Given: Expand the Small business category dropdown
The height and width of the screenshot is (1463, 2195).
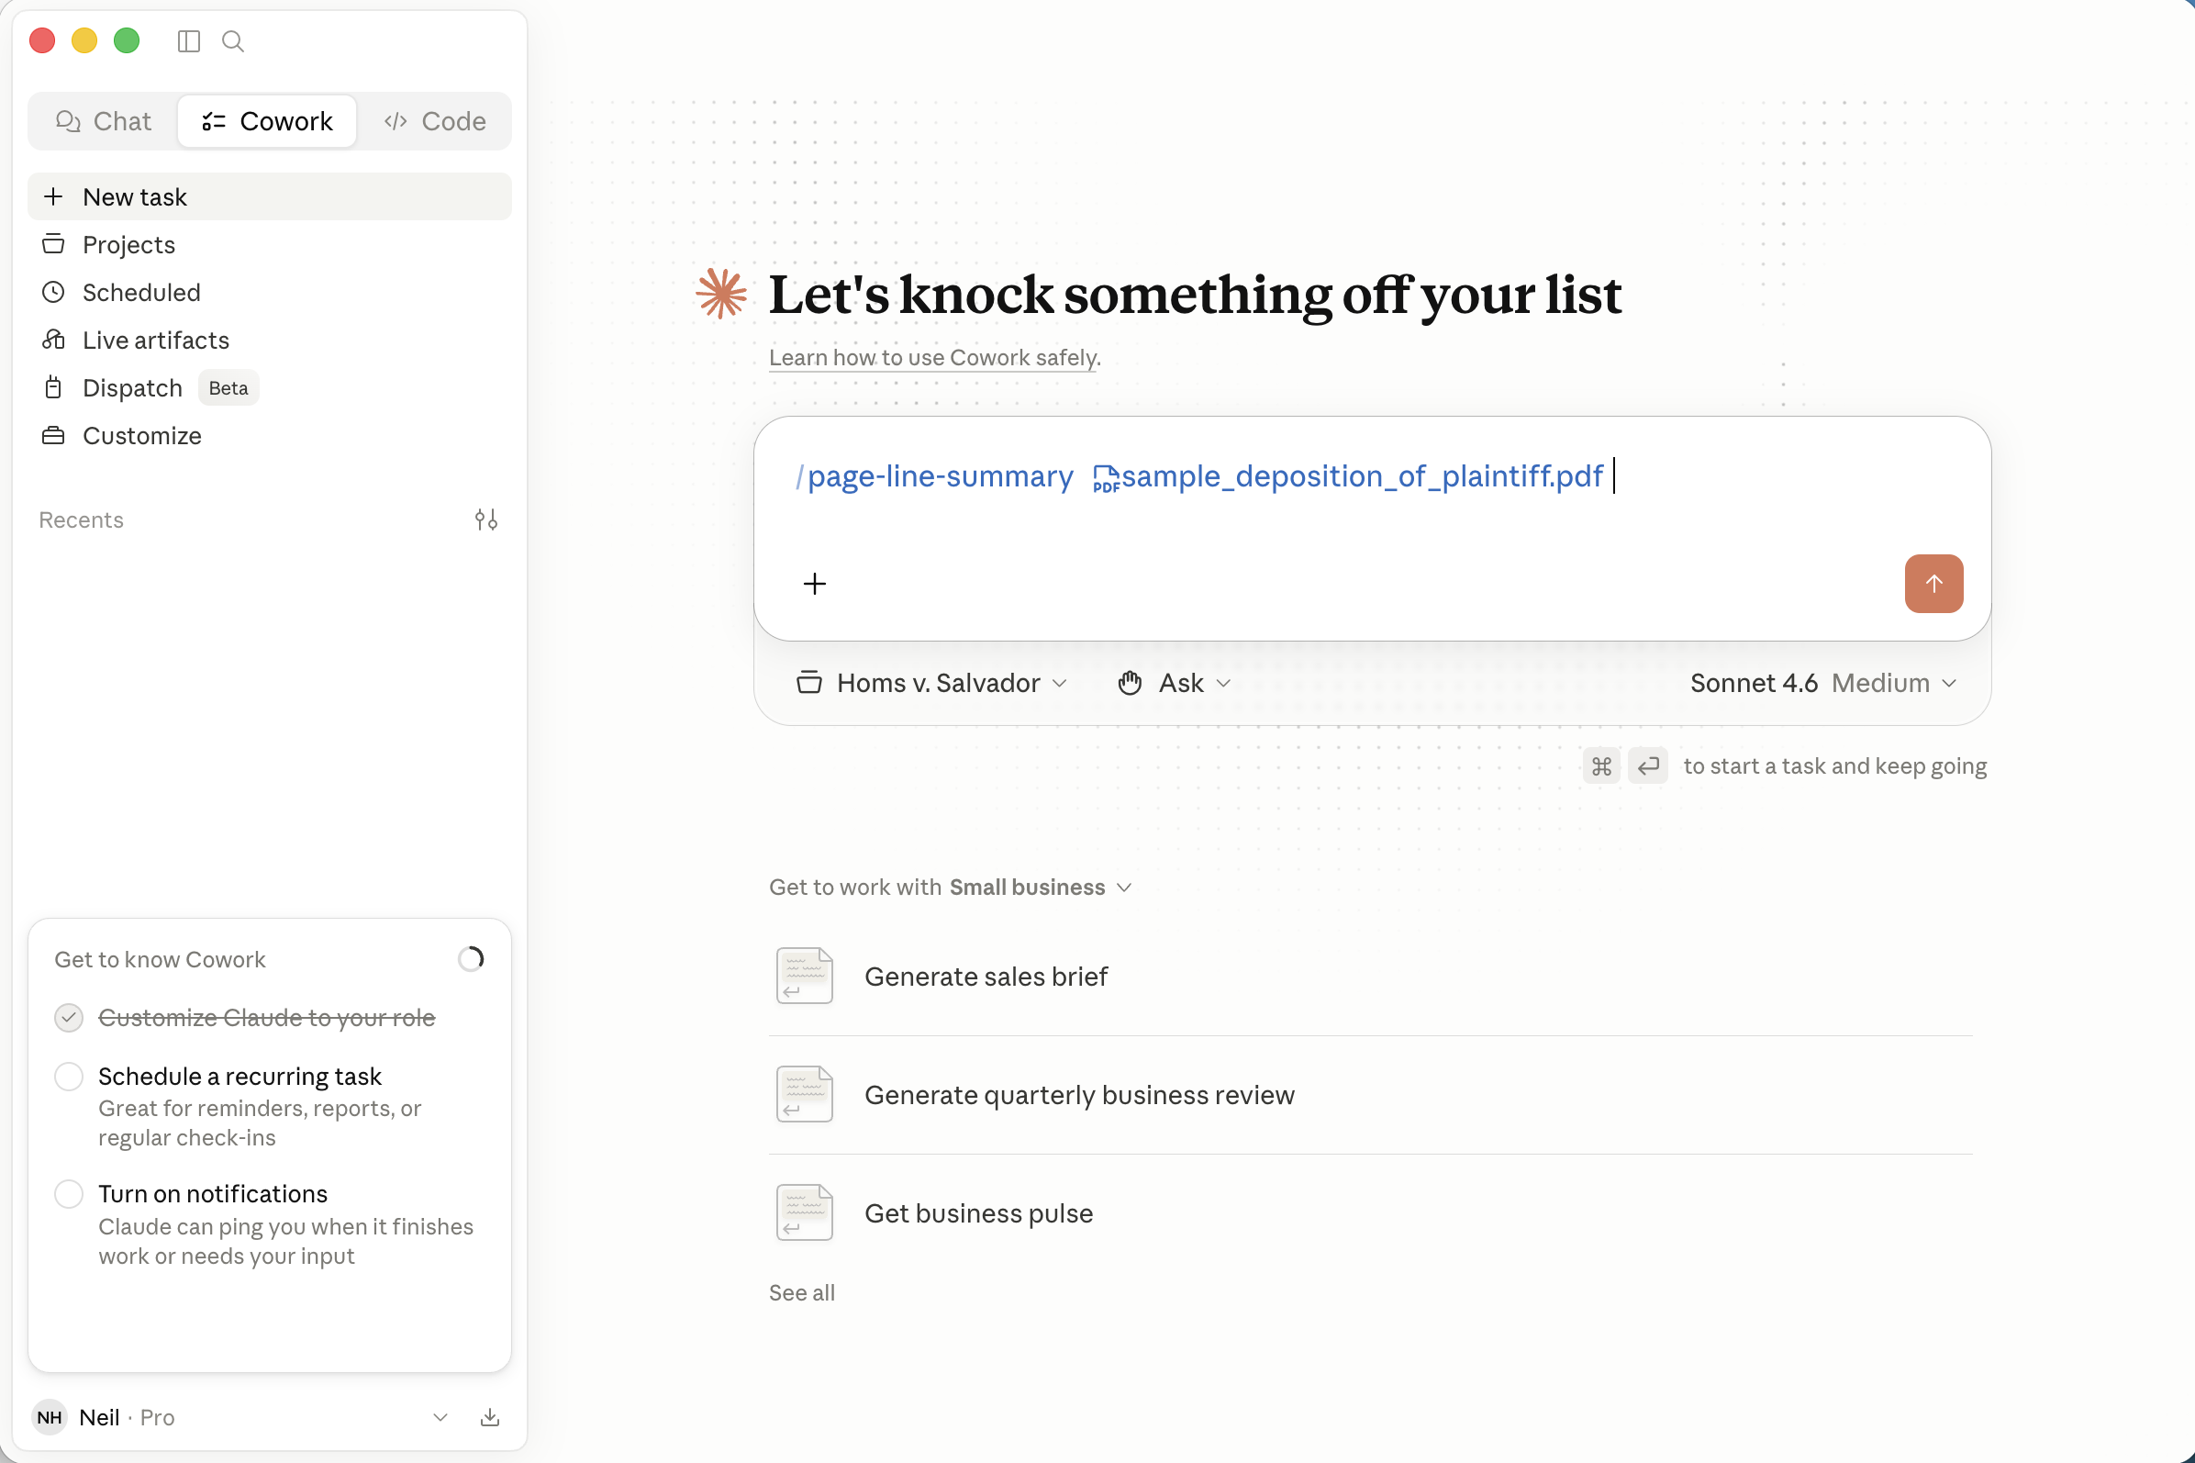Looking at the screenshot, I should pos(1039,888).
